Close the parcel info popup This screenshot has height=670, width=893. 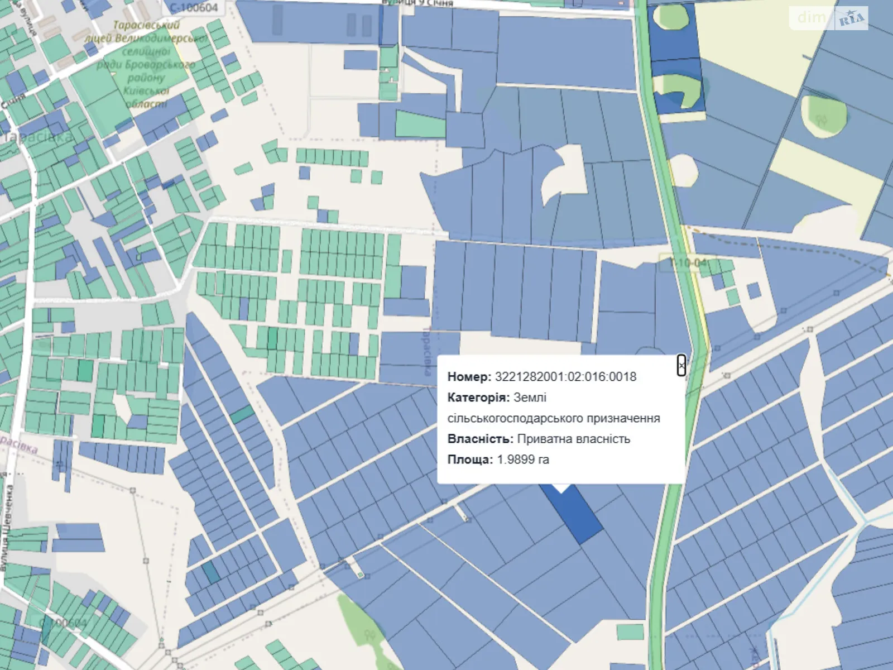click(681, 365)
